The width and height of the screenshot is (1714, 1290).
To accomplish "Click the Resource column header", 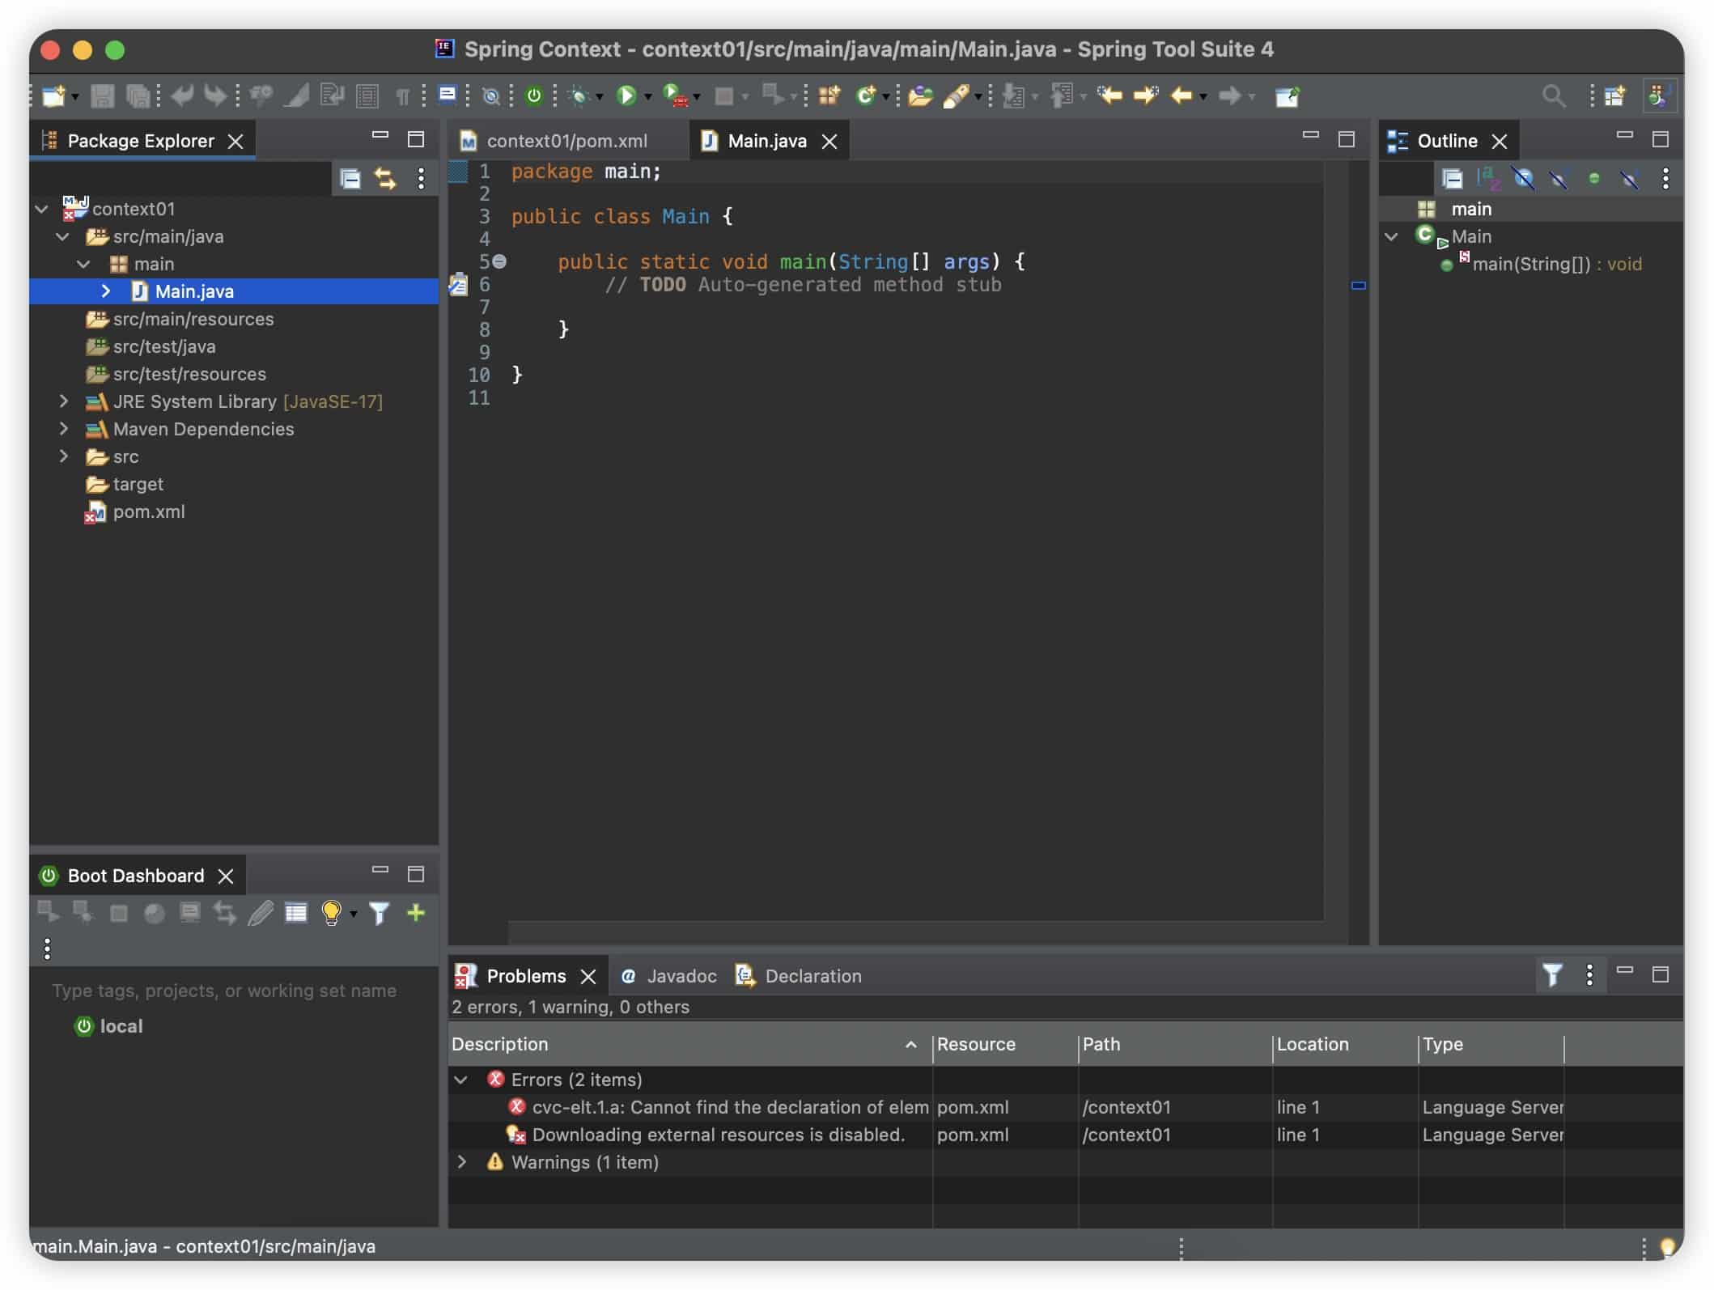I will (x=1005, y=1044).
